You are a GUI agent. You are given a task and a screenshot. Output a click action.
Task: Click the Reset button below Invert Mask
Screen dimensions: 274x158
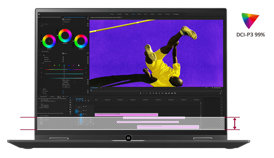(x=66, y=86)
